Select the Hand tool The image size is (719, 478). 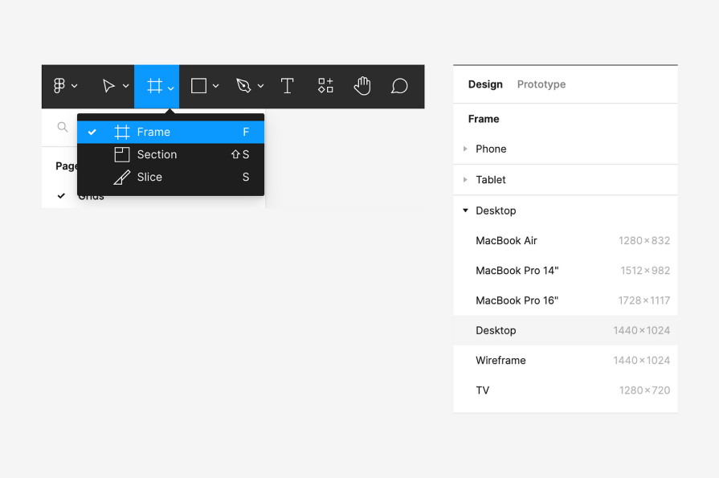click(x=362, y=85)
